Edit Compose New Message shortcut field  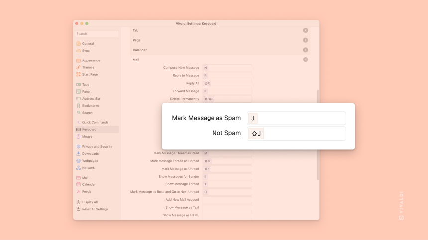coord(227,68)
